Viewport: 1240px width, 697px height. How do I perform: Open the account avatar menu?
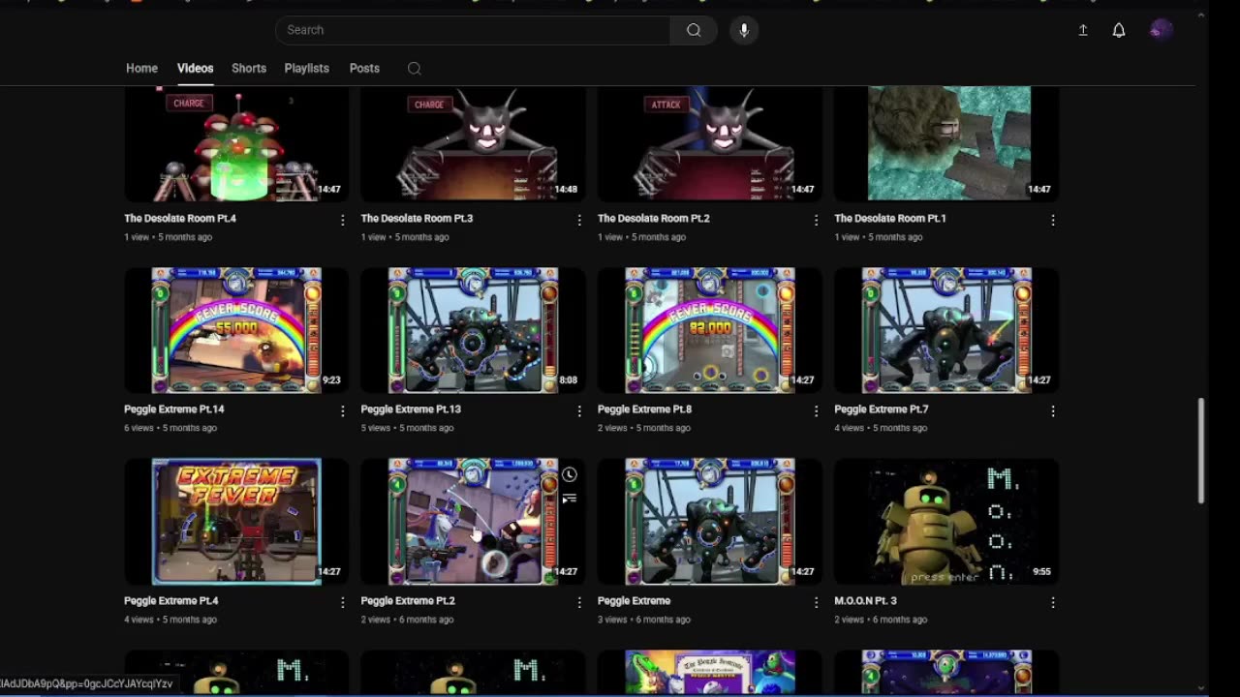pos(1161,30)
